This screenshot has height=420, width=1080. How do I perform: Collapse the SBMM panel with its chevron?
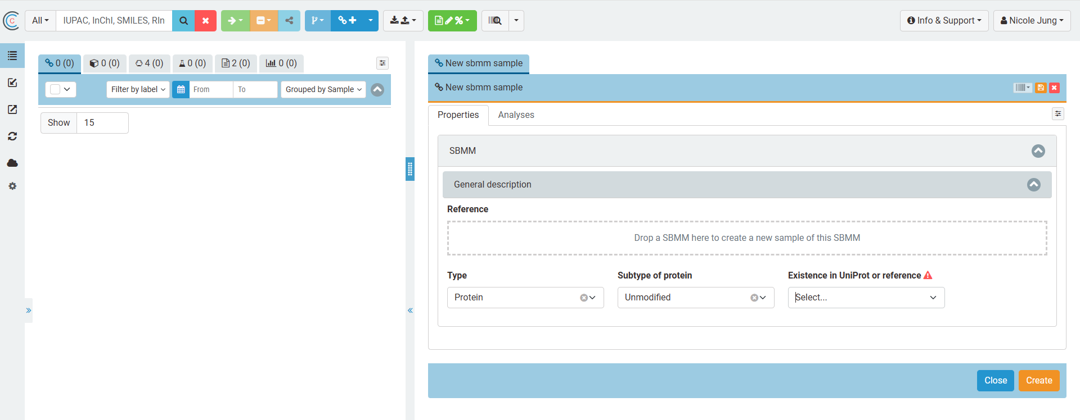(x=1038, y=151)
